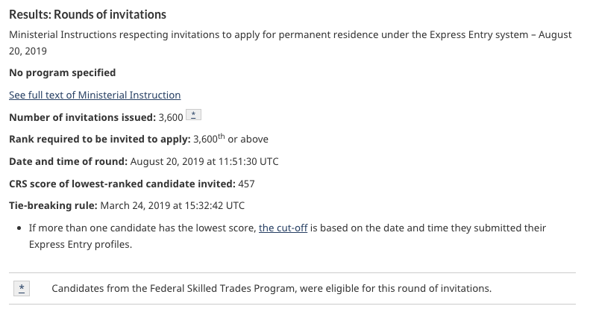Click the Rank required to be invited label
596x309 pixels.
coord(100,140)
